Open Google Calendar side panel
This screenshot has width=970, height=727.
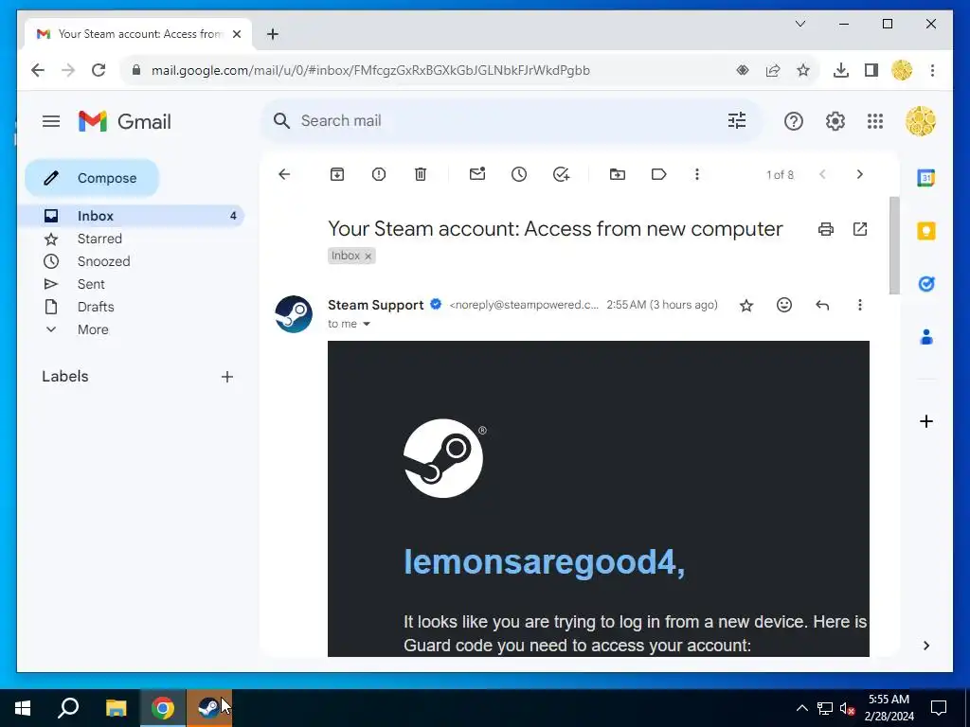pyautogui.click(x=926, y=178)
